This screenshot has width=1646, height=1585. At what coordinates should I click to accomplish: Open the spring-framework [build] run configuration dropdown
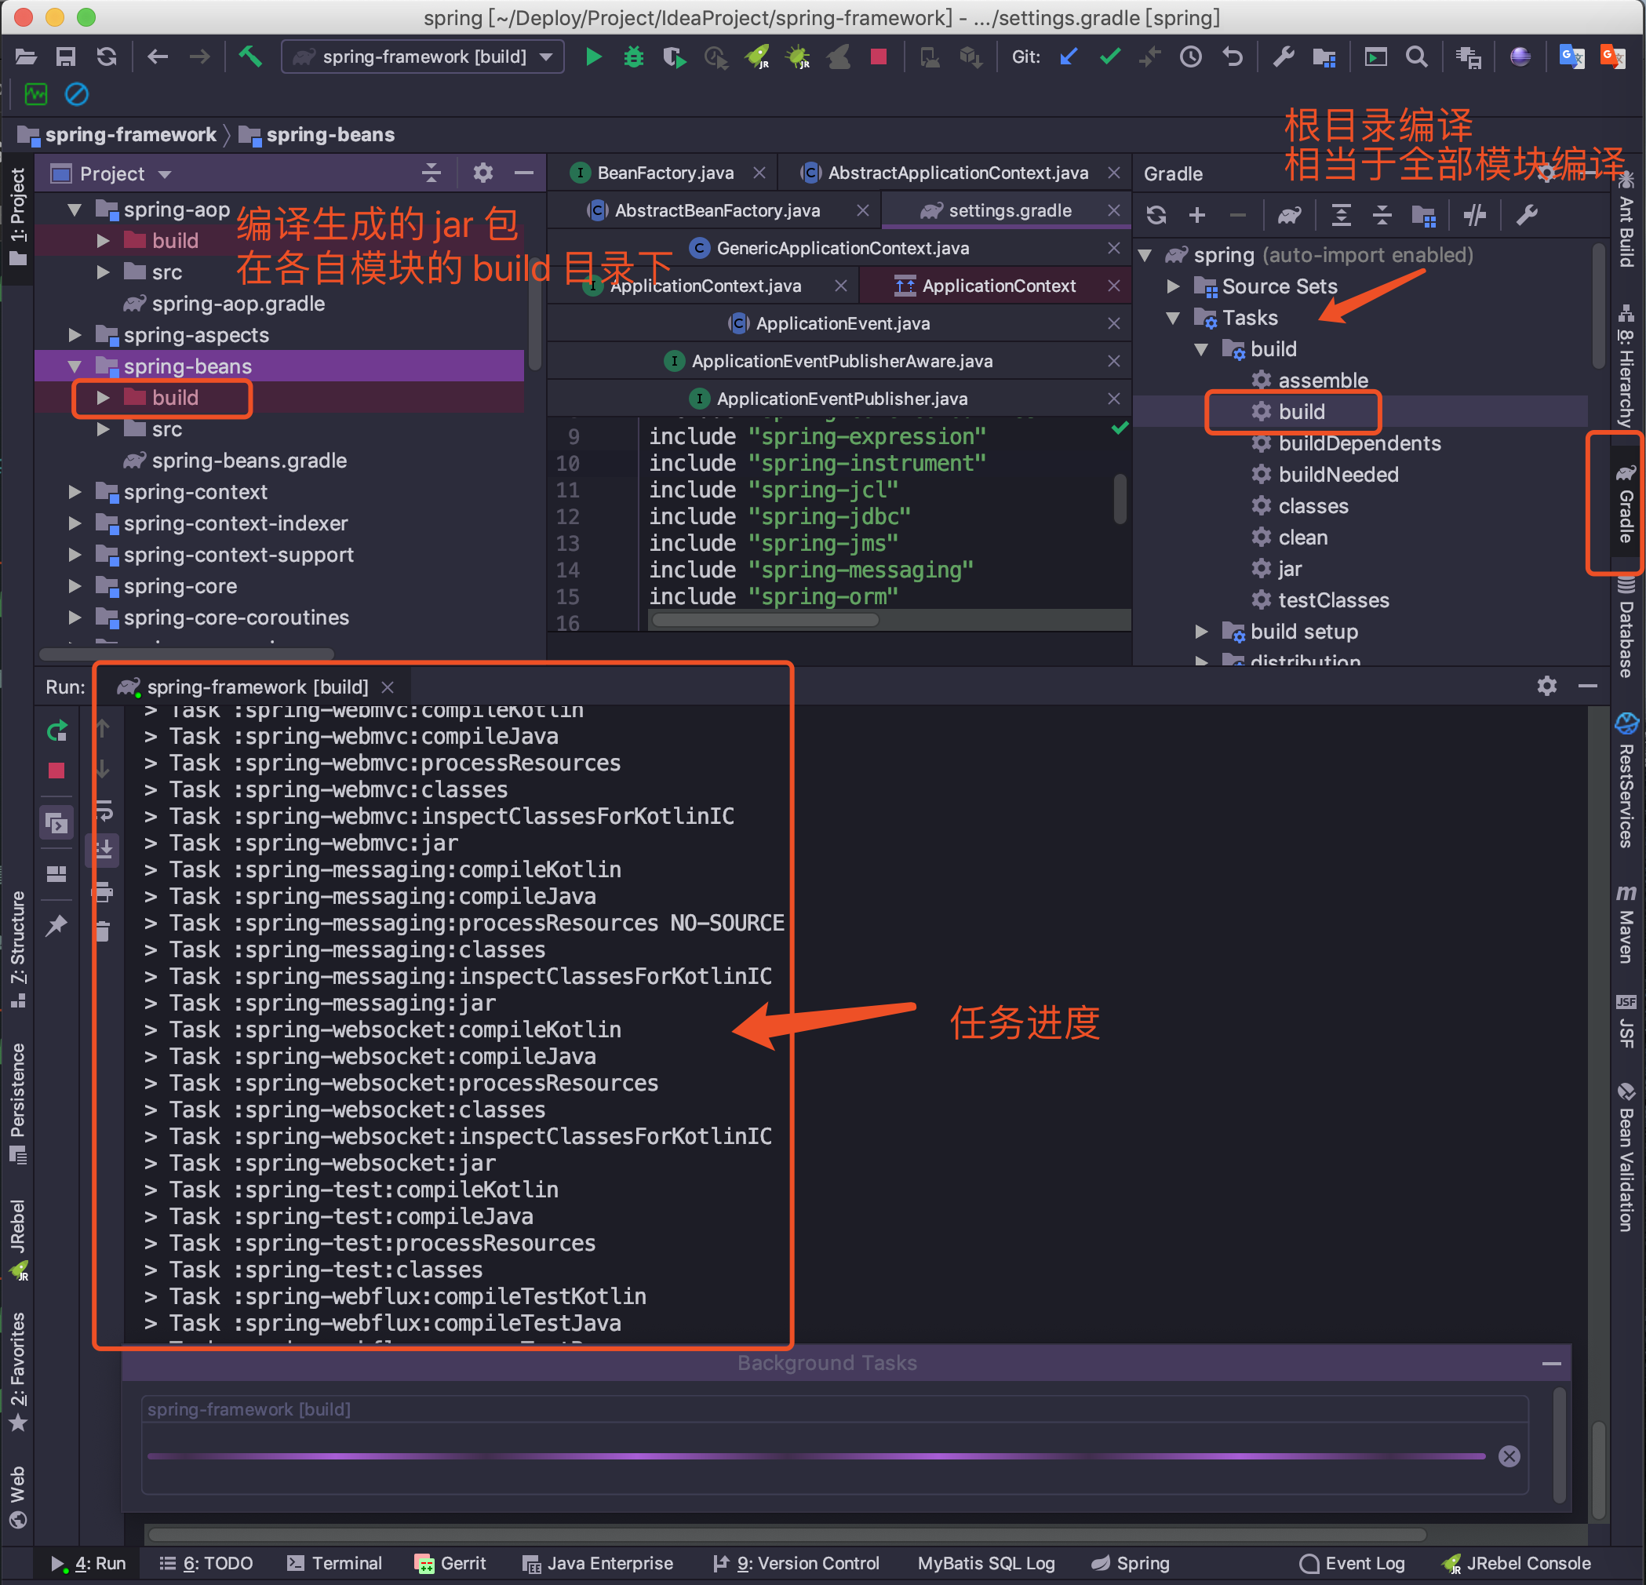[422, 57]
